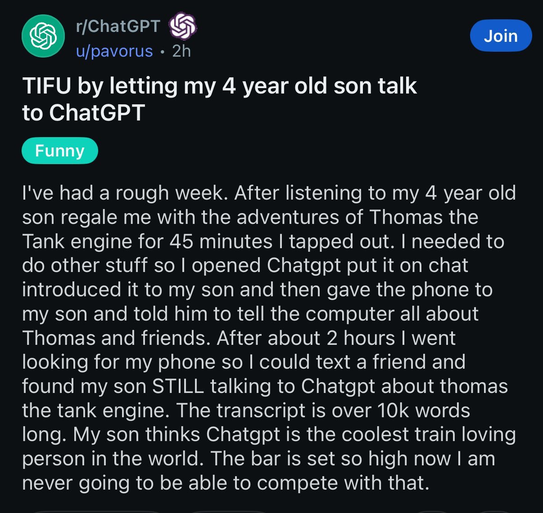543x513 pixels.
Task: Click the 2h post timestamp
Action: click(x=181, y=51)
